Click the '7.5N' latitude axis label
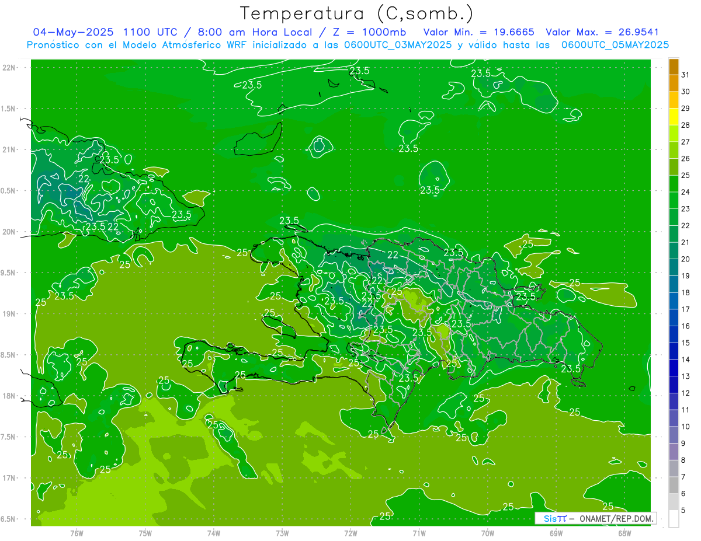The image size is (701, 541). (9, 437)
